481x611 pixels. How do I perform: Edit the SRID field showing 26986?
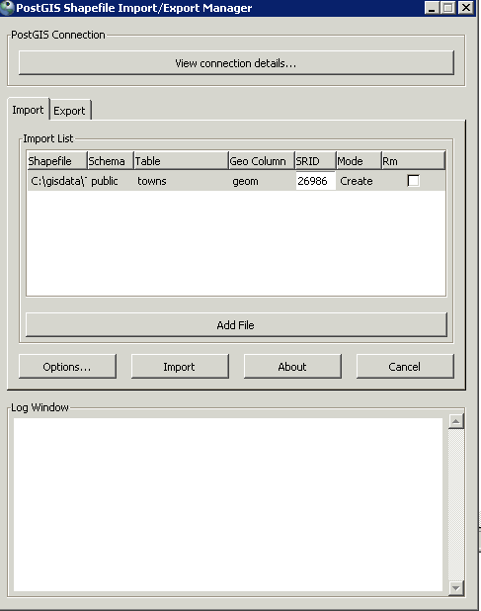pos(316,181)
